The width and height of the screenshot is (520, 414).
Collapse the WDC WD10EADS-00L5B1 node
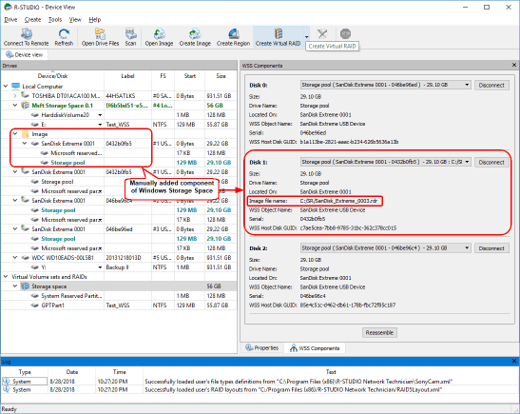(15, 258)
